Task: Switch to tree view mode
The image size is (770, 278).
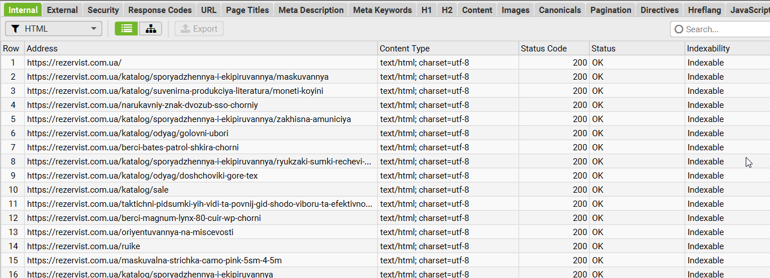Action: coord(150,29)
